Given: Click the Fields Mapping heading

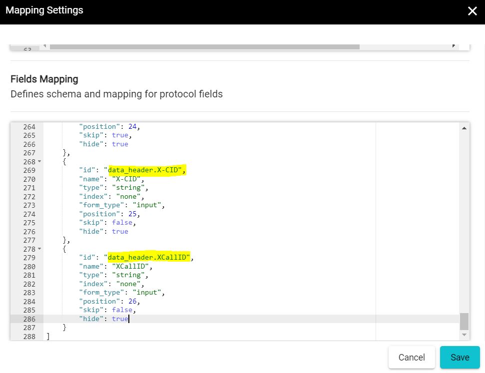Looking at the screenshot, I should 44,79.
